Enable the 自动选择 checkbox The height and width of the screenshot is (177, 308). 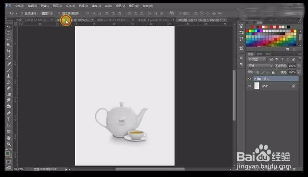point(22,13)
